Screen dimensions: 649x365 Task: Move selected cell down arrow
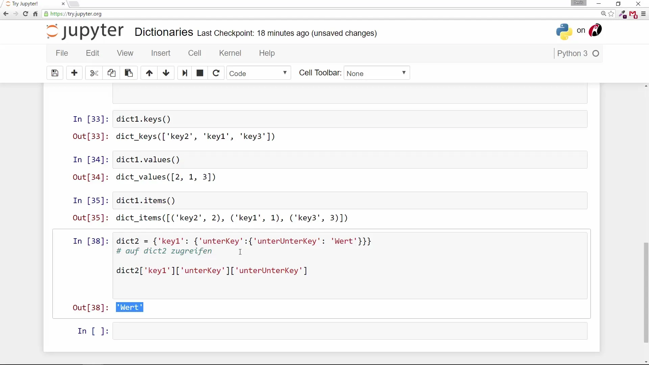[x=166, y=73]
